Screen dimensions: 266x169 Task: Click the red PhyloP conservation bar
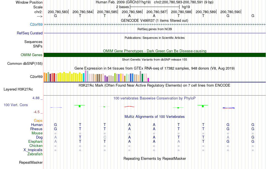pos(129,107)
